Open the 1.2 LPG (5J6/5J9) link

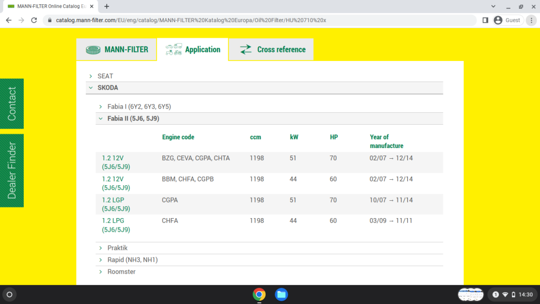coord(116,225)
